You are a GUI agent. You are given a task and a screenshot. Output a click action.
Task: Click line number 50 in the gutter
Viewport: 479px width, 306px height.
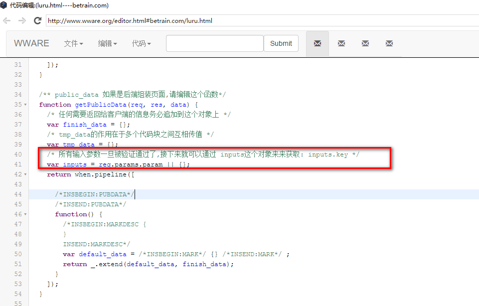[18, 254]
